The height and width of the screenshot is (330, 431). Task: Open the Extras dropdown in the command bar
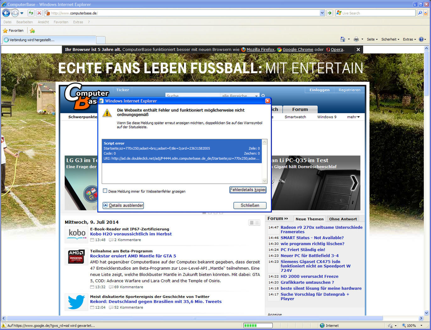point(409,39)
